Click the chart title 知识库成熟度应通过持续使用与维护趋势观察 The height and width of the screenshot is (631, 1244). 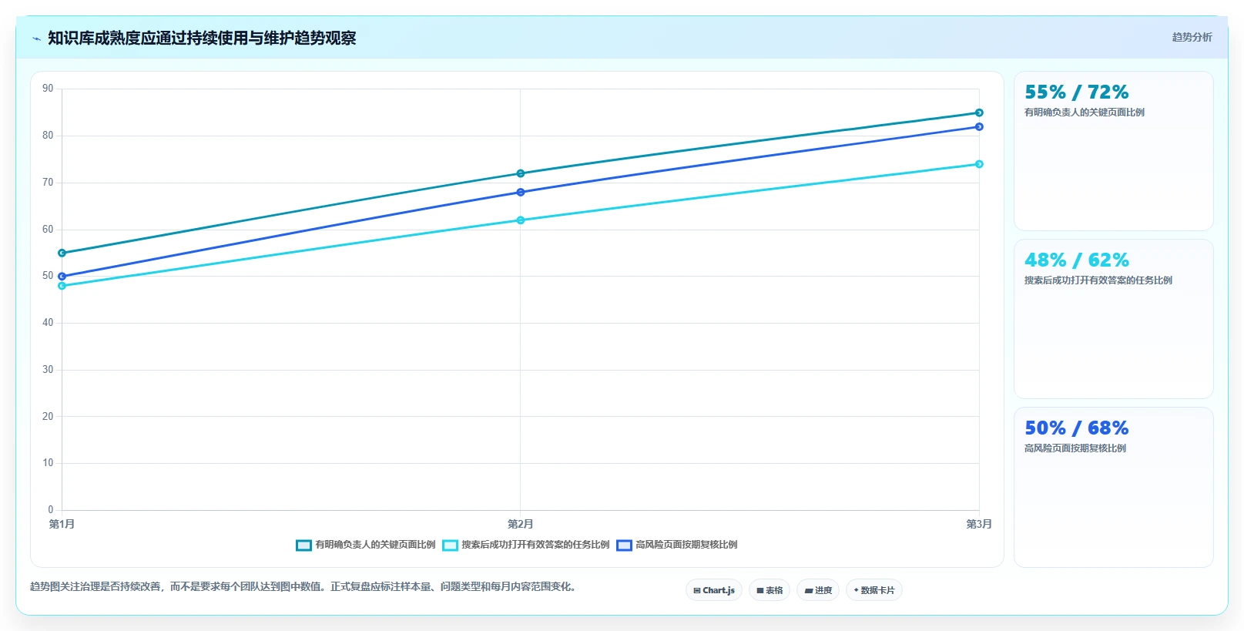202,38
